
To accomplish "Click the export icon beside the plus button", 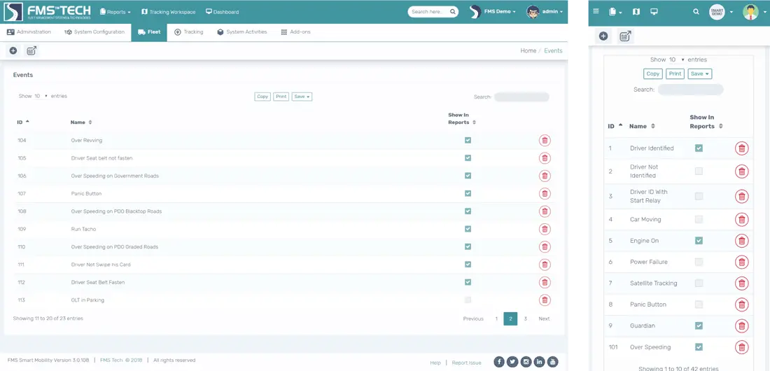I will [31, 50].
